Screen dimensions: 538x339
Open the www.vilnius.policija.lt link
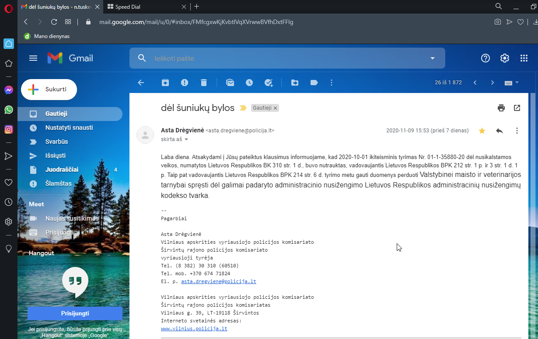click(194, 329)
